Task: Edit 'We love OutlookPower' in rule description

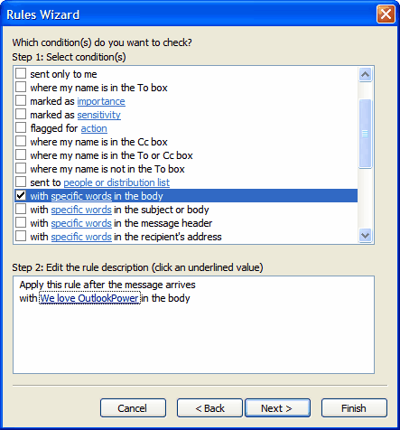Action: pyautogui.click(x=89, y=298)
